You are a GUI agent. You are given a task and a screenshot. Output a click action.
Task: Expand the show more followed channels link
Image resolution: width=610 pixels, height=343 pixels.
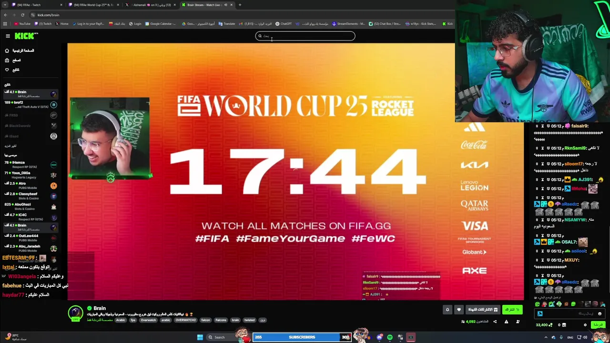point(10,146)
